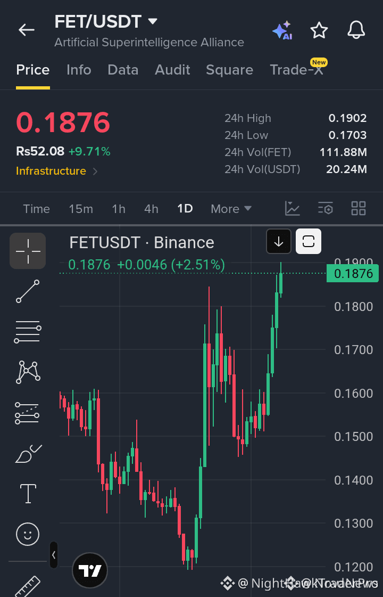The width and height of the screenshot is (383, 597).
Task: Toggle fullscreen chart view button
Action: (309, 241)
